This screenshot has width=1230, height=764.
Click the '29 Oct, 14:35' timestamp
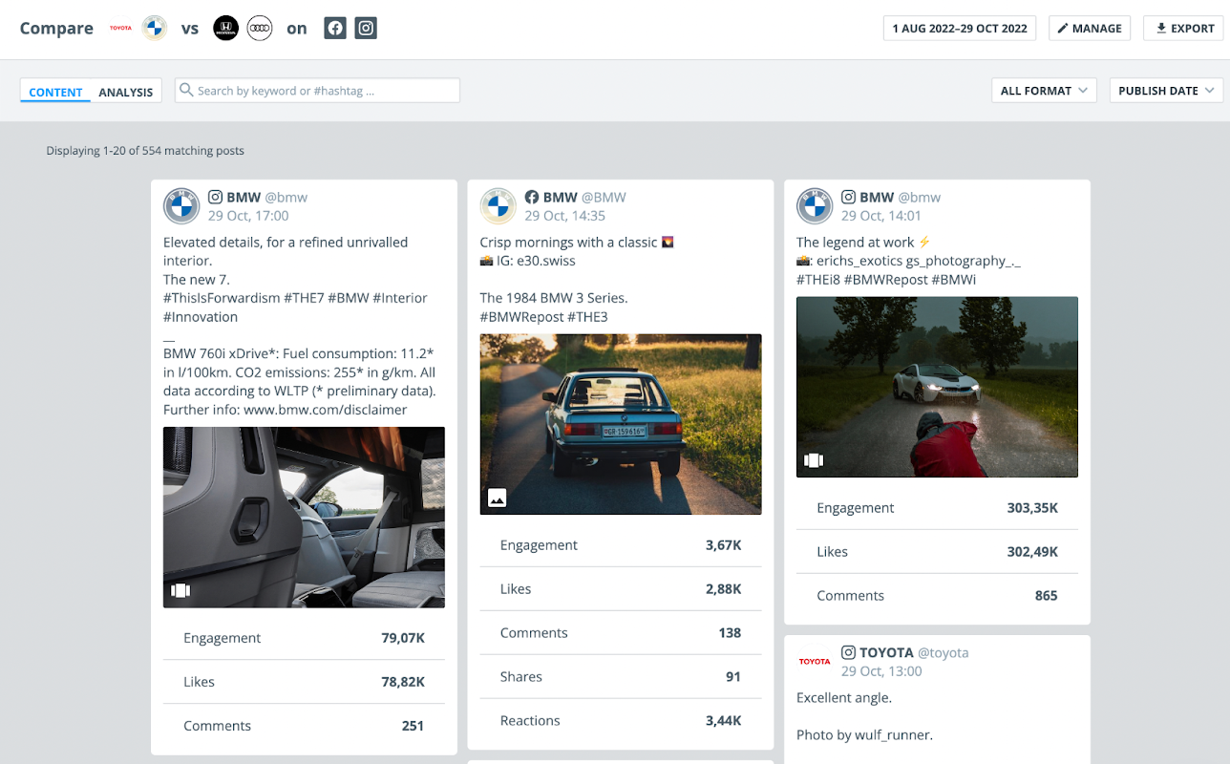[x=565, y=216]
